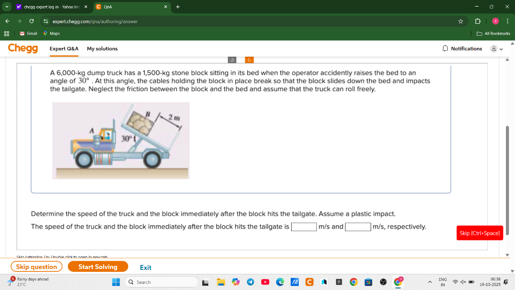Click the dump truck diagram image
This screenshot has width=515, height=290.
click(x=121, y=141)
